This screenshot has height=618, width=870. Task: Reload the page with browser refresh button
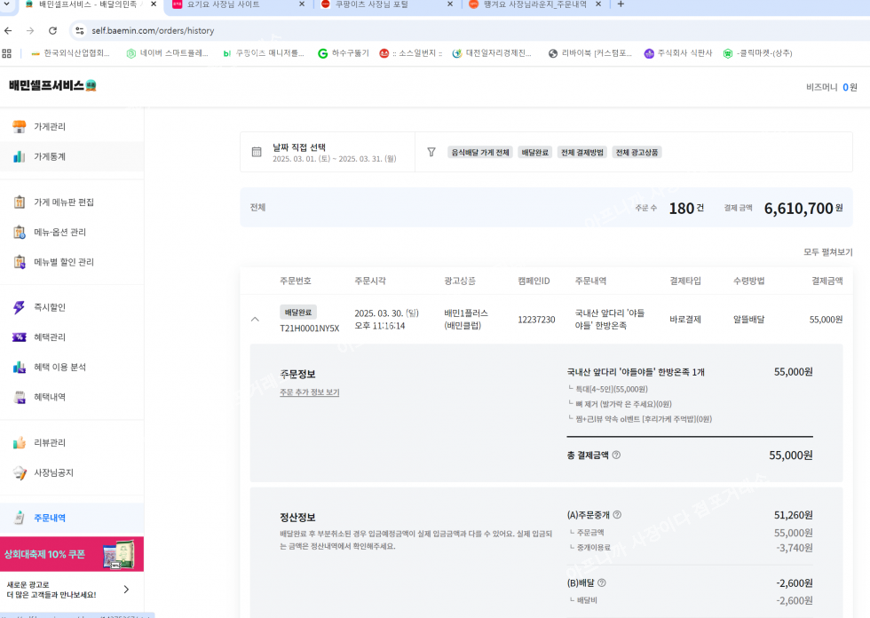pyautogui.click(x=52, y=30)
